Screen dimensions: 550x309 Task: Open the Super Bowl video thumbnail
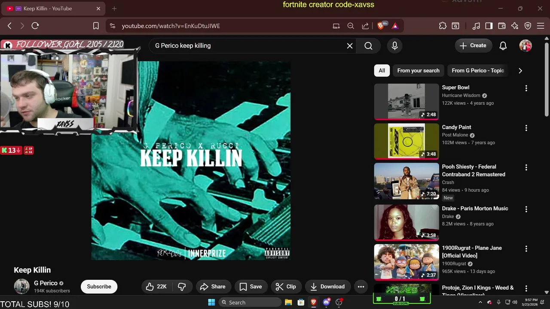406,101
